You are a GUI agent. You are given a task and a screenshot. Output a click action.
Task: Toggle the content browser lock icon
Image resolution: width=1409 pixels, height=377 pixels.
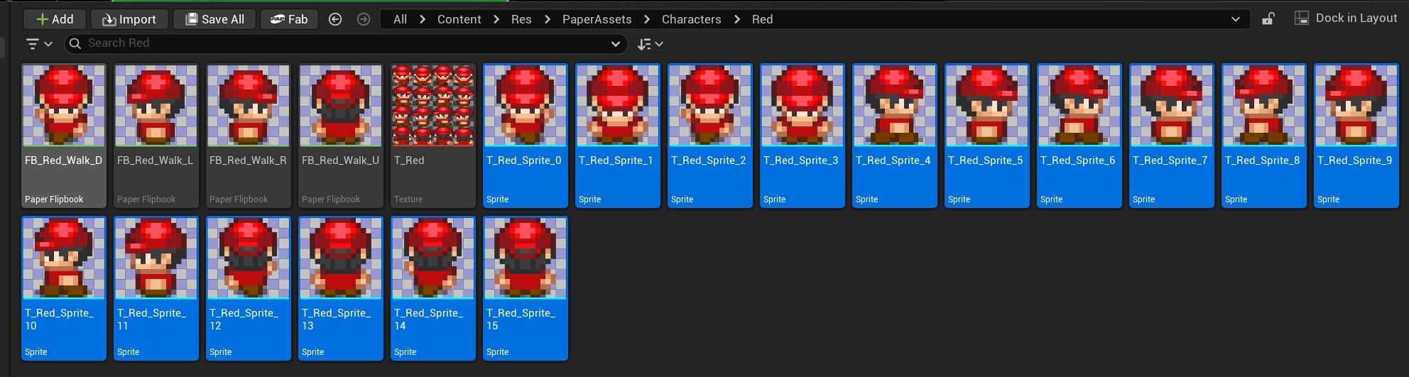tap(1268, 19)
